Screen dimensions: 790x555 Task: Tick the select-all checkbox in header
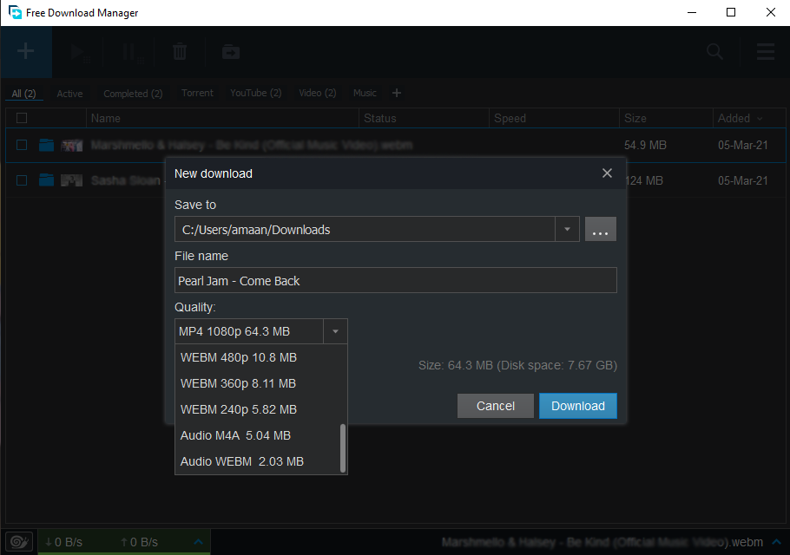click(22, 118)
